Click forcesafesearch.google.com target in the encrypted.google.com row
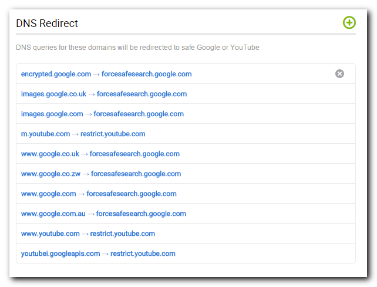 coord(146,74)
